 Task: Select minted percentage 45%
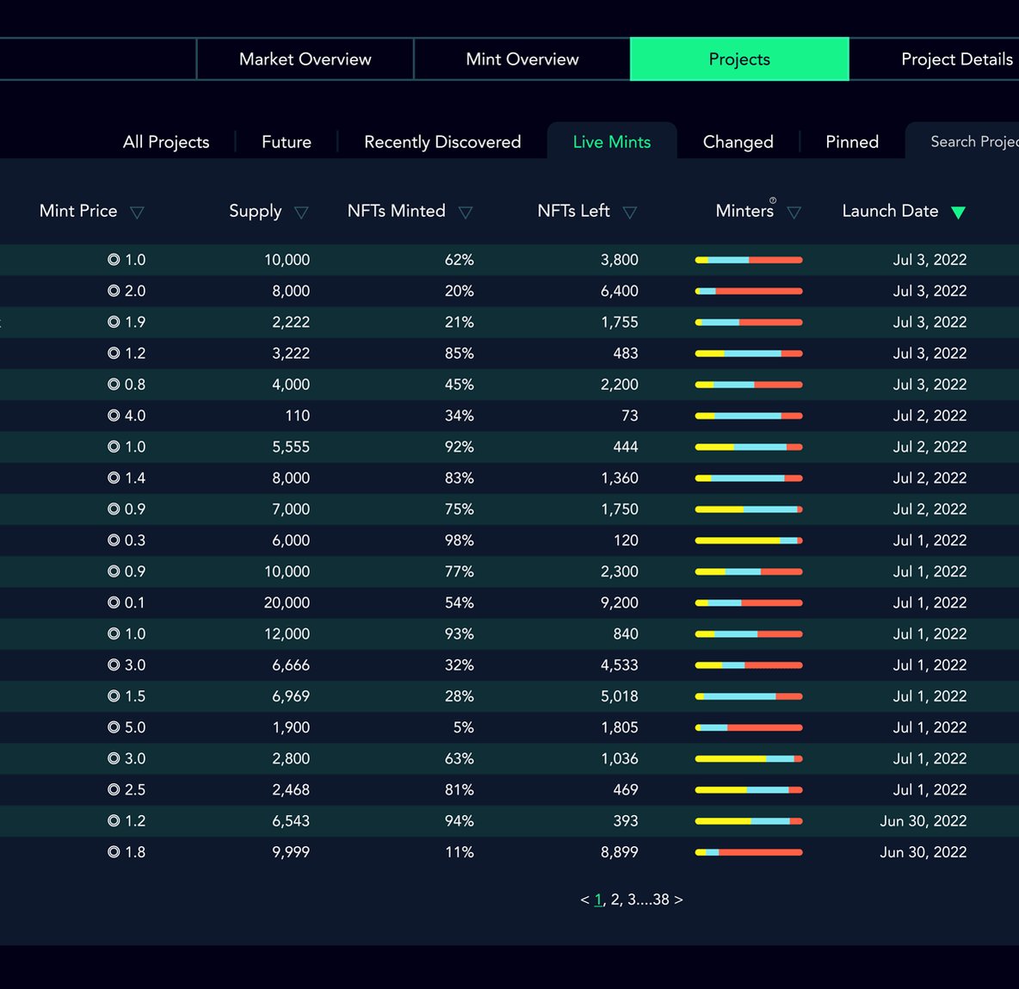click(x=459, y=385)
